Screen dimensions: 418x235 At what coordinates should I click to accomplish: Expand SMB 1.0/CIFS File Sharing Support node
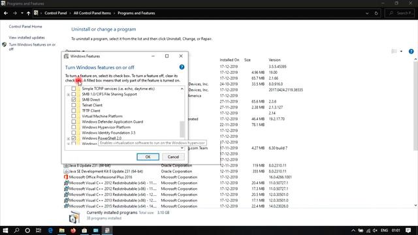[68, 95]
